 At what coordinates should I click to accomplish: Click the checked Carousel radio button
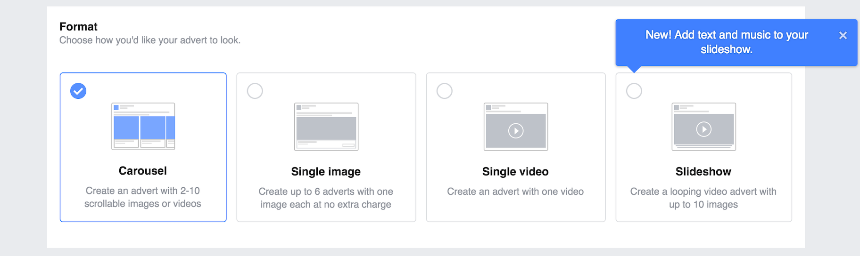(78, 91)
